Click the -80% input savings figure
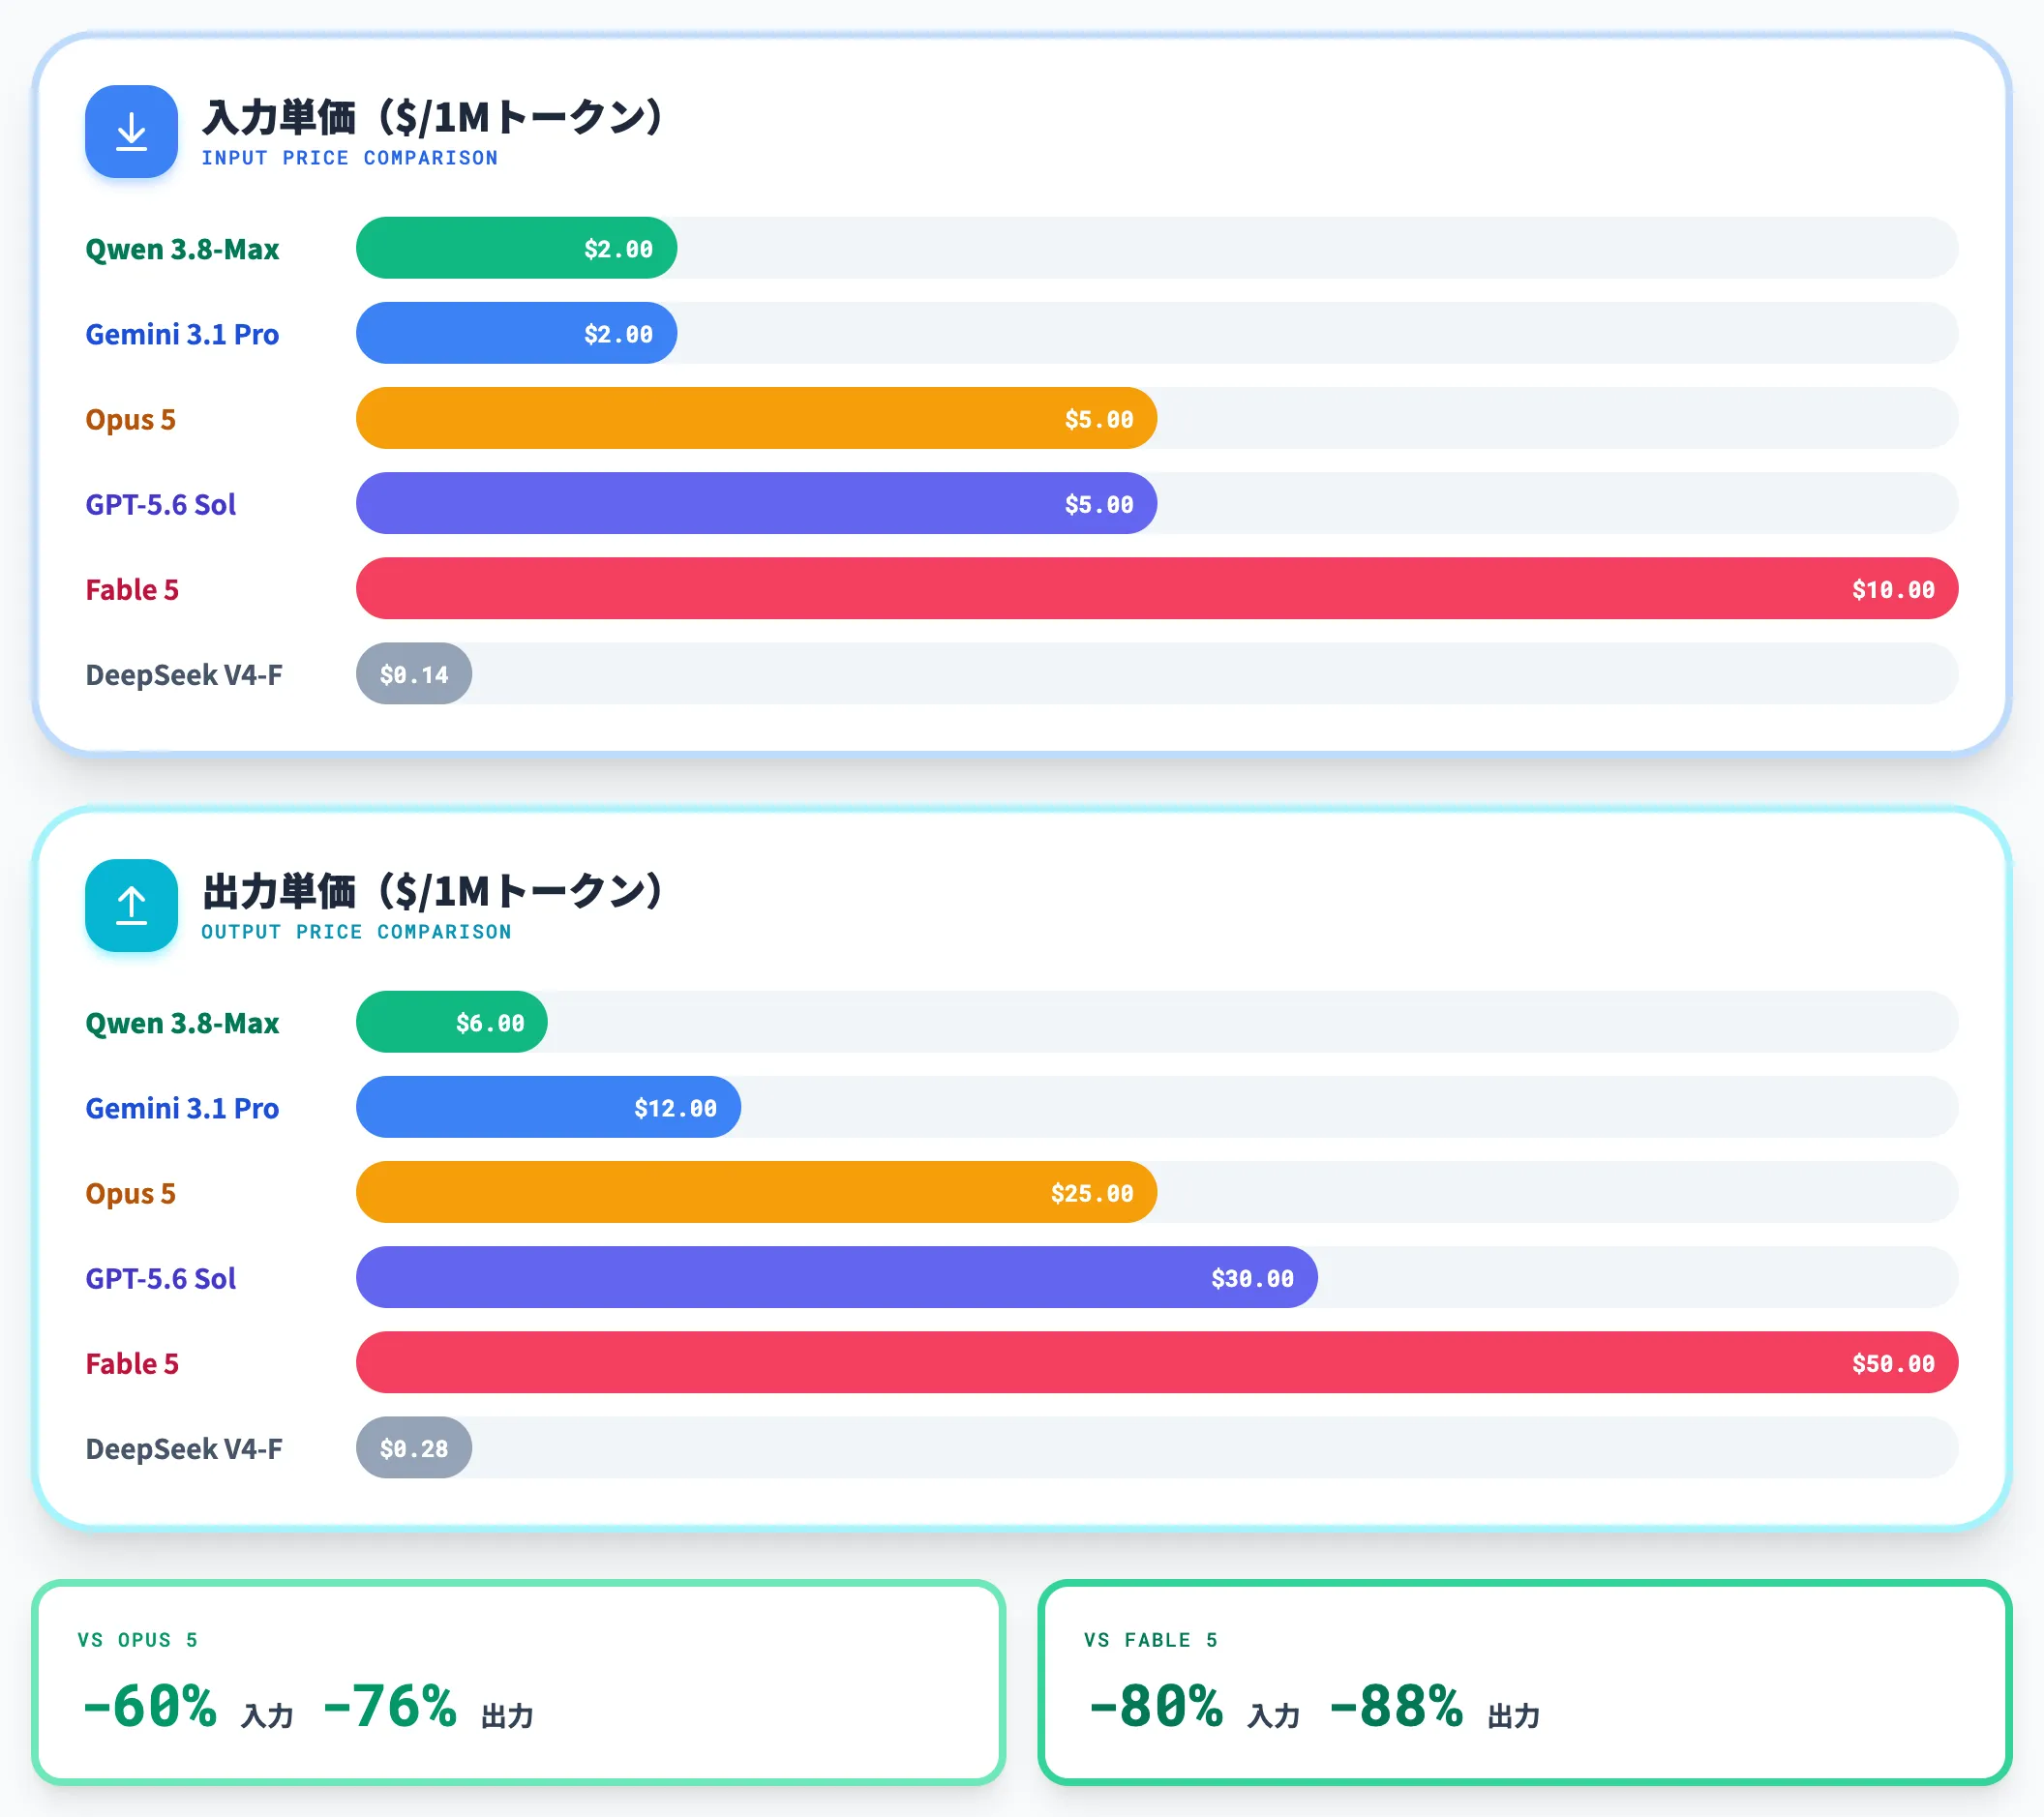Screen dimensions: 2044x1817 tap(1157, 1706)
